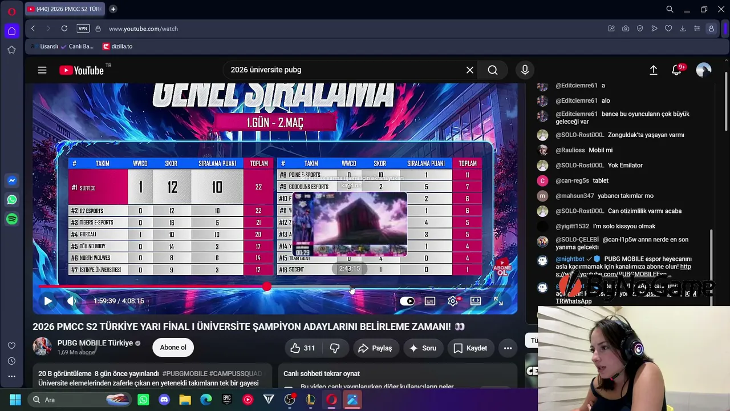Go to the YouTube home logo
This screenshot has width=730, height=411.
coord(82,70)
